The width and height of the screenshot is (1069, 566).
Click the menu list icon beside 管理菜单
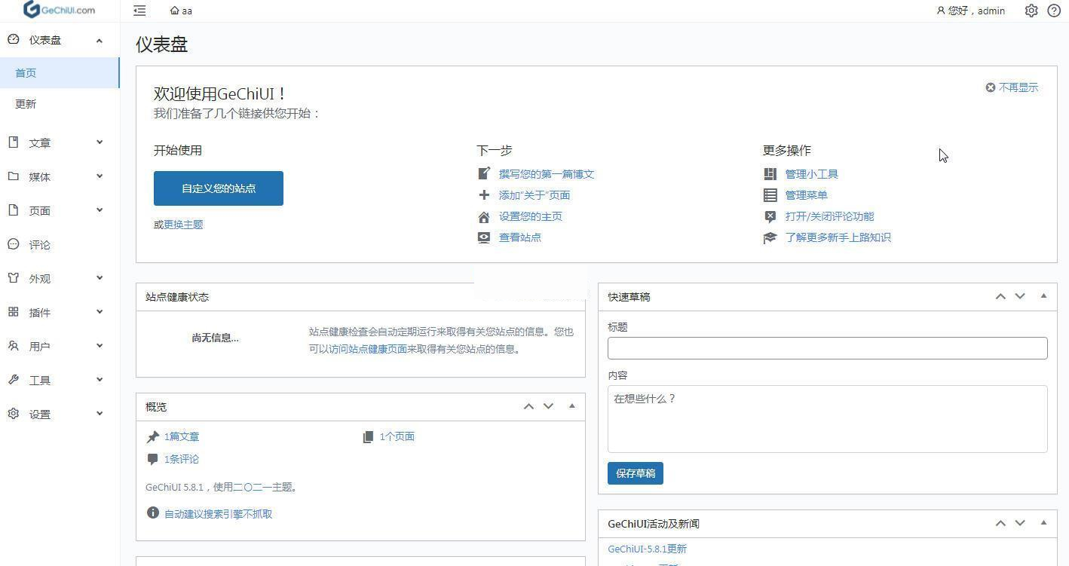(770, 195)
